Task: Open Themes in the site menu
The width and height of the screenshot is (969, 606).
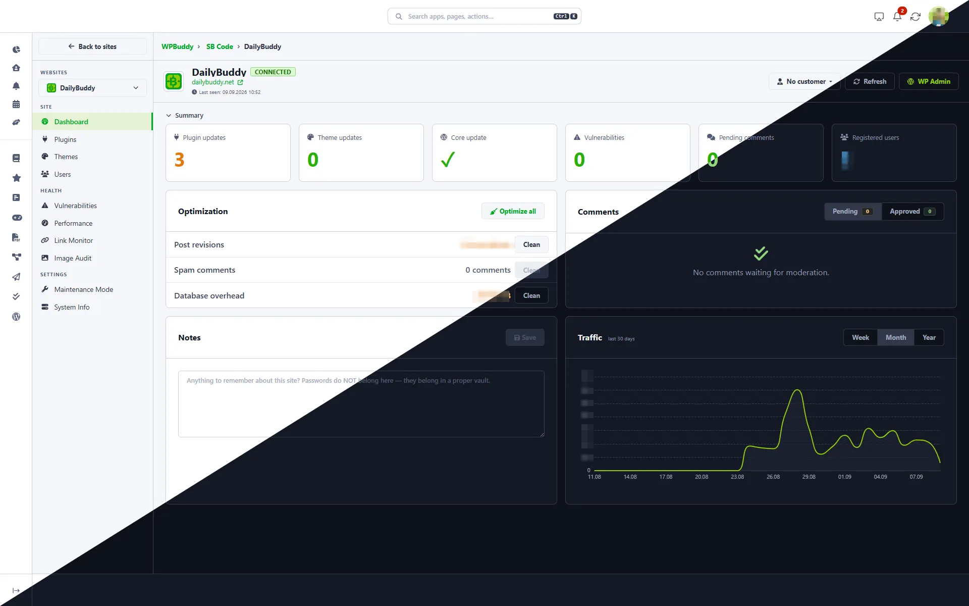Action: pyautogui.click(x=92, y=157)
